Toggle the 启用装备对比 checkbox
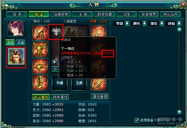The height and width of the screenshot is (128, 187). click(x=137, y=120)
